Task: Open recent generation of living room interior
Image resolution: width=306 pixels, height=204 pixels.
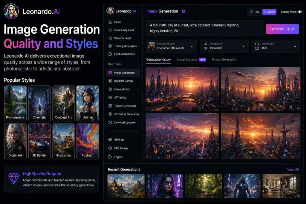Action: pos(281,186)
